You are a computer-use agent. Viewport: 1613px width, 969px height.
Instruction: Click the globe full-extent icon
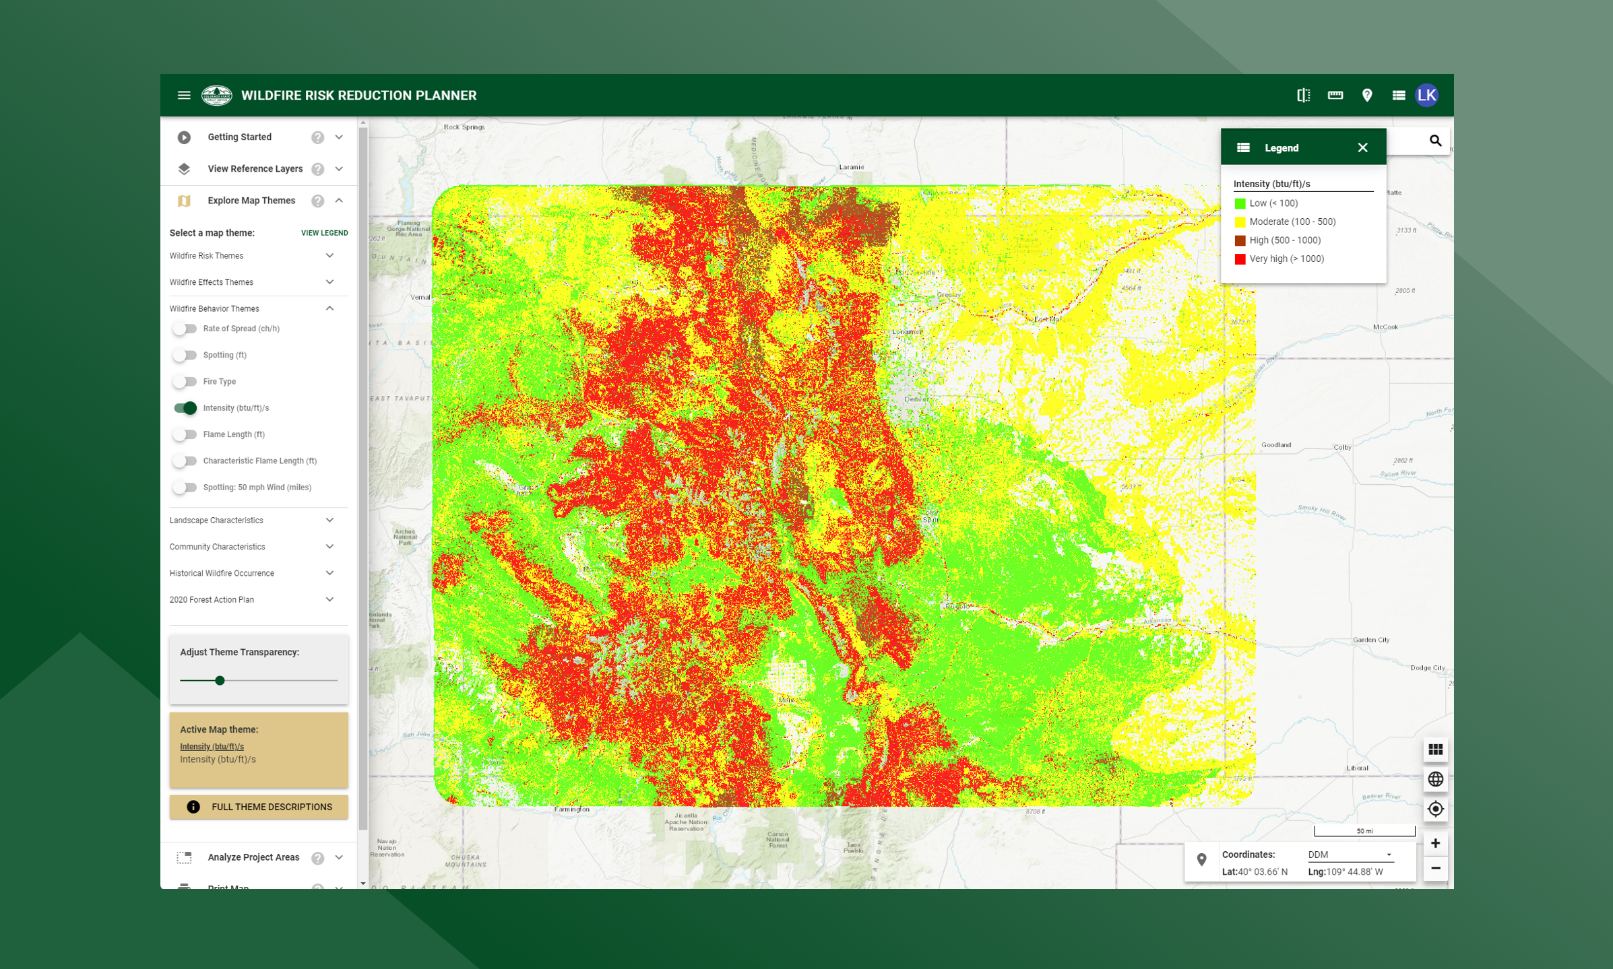(x=1435, y=779)
